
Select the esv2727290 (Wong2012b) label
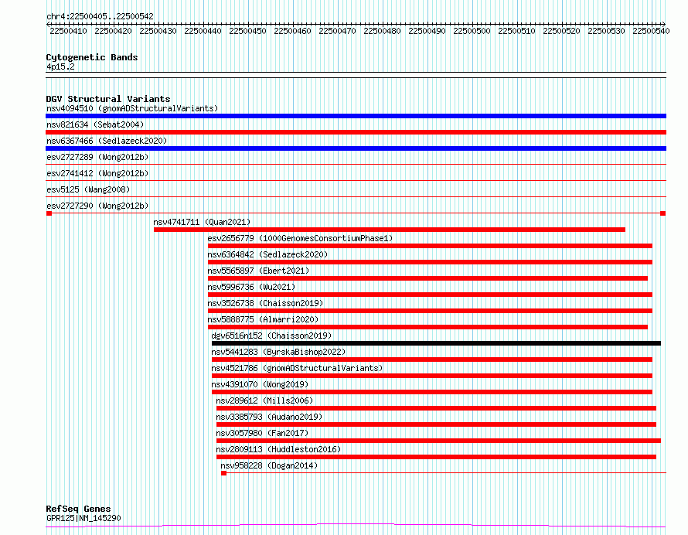click(x=97, y=206)
